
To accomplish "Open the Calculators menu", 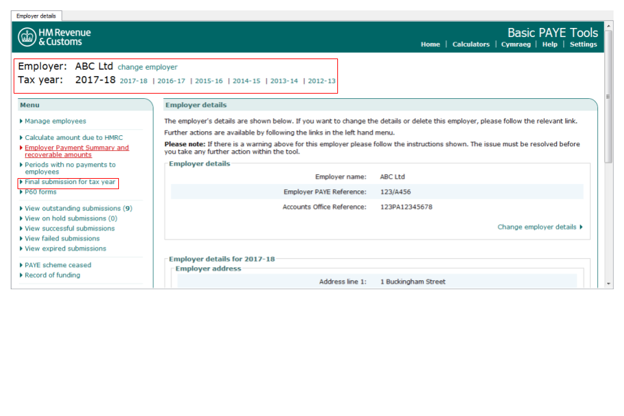I will pyautogui.click(x=471, y=44).
